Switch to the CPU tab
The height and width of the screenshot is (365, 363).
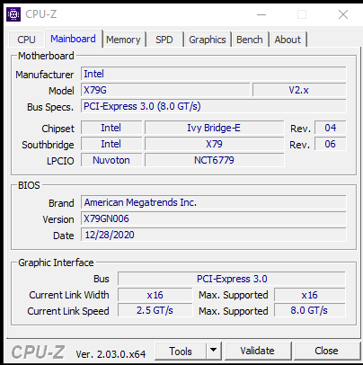26,40
